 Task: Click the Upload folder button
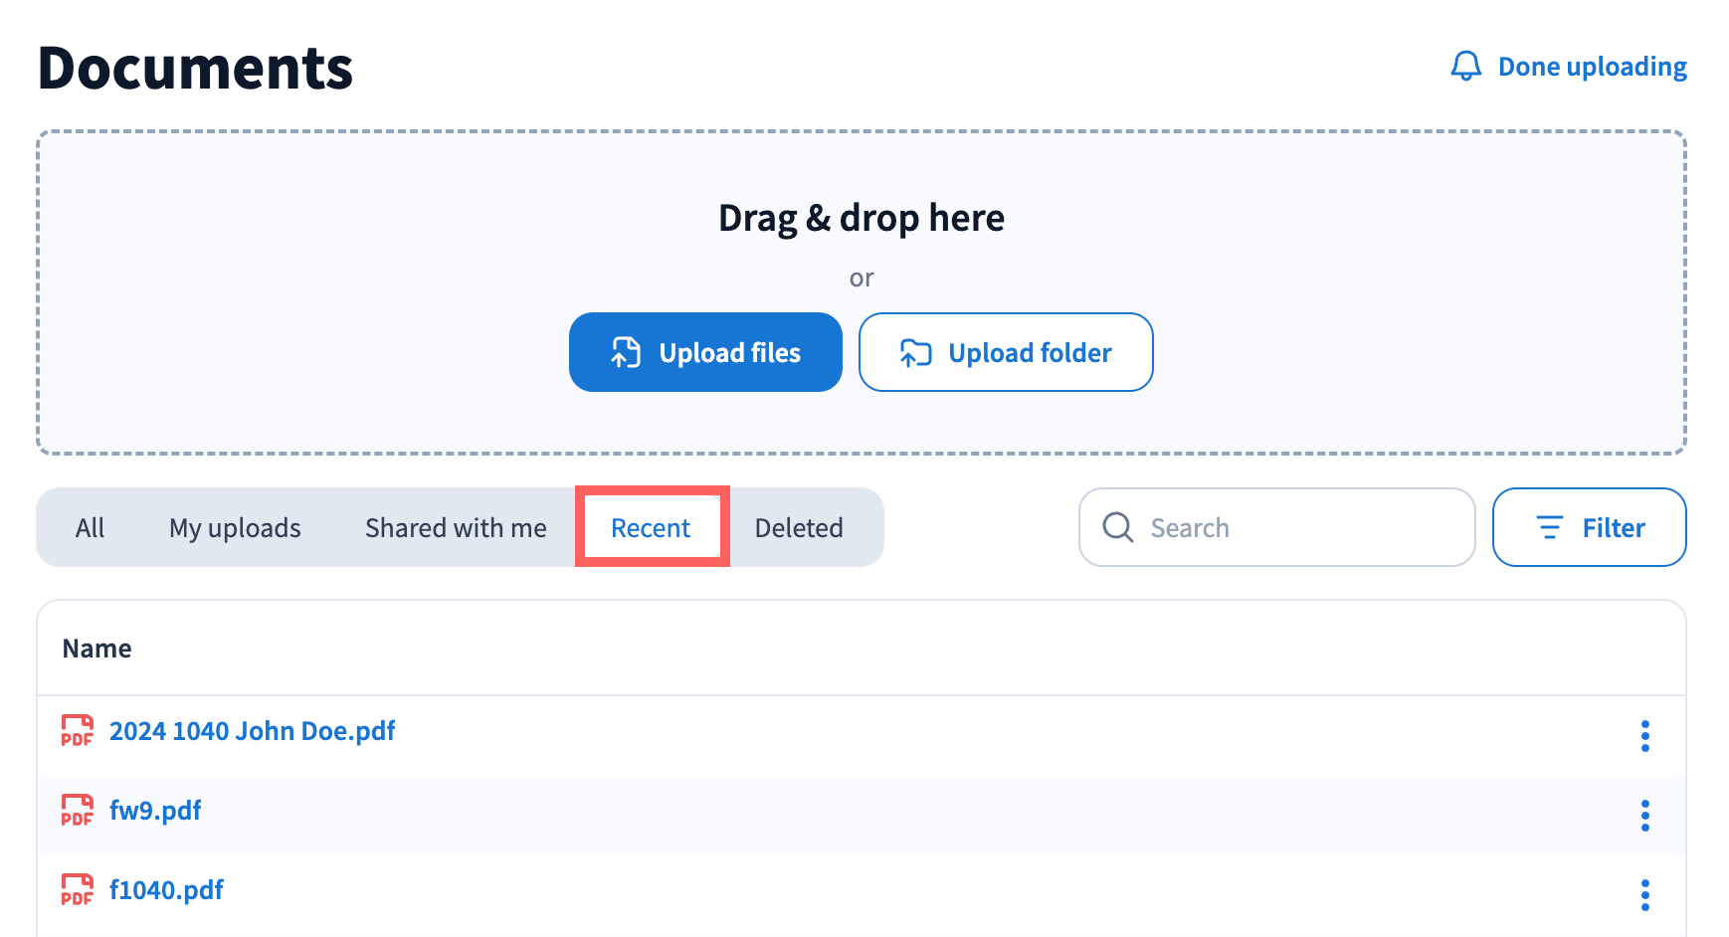coord(1005,353)
